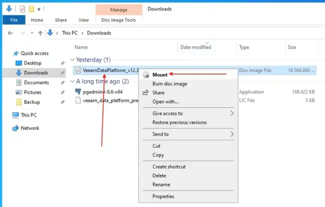Open Pictures in the navigation pane

click(32, 92)
